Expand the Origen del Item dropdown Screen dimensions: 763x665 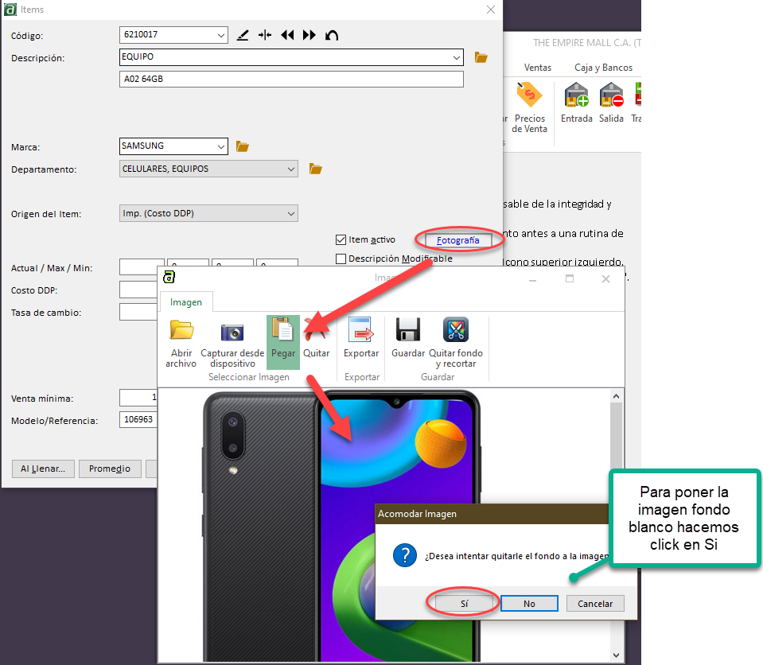[x=290, y=213]
